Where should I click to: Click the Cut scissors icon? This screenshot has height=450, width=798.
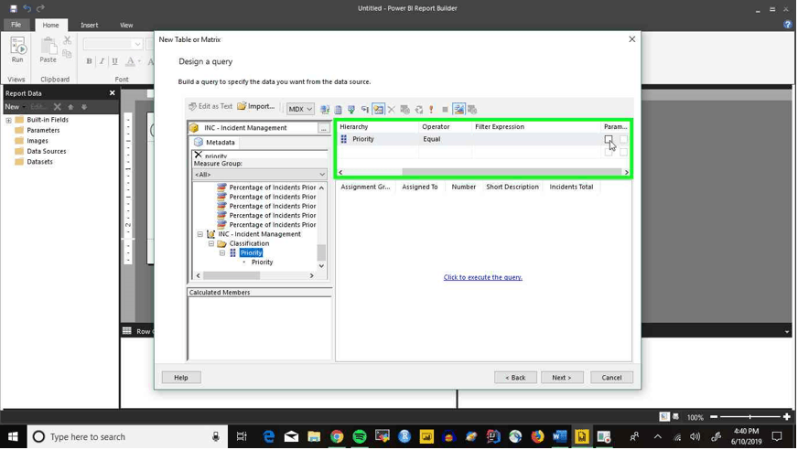[x=67, y=40]
